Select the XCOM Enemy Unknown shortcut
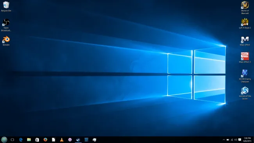This screenshot has width=254, height=143. coord(245,76)
